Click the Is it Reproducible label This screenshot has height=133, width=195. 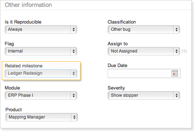(23, 22)
